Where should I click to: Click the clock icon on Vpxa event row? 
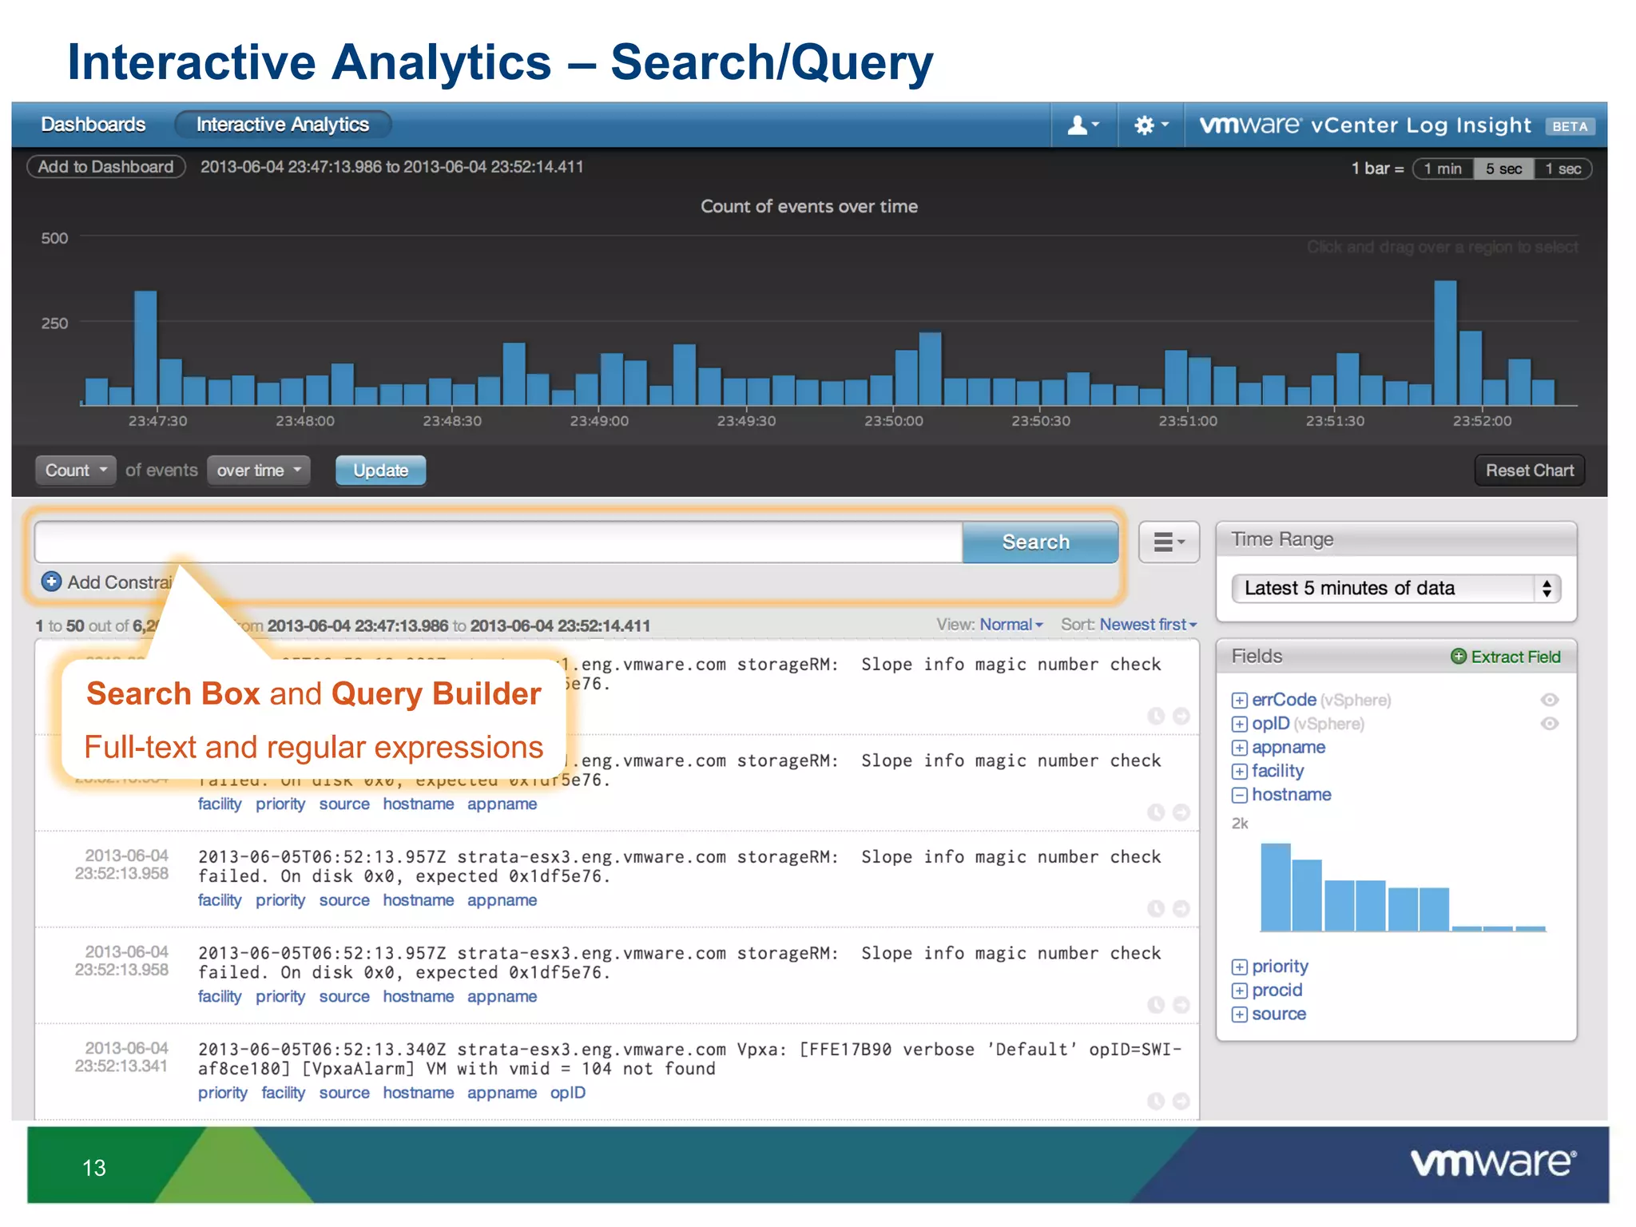tap(1156, 1102)
